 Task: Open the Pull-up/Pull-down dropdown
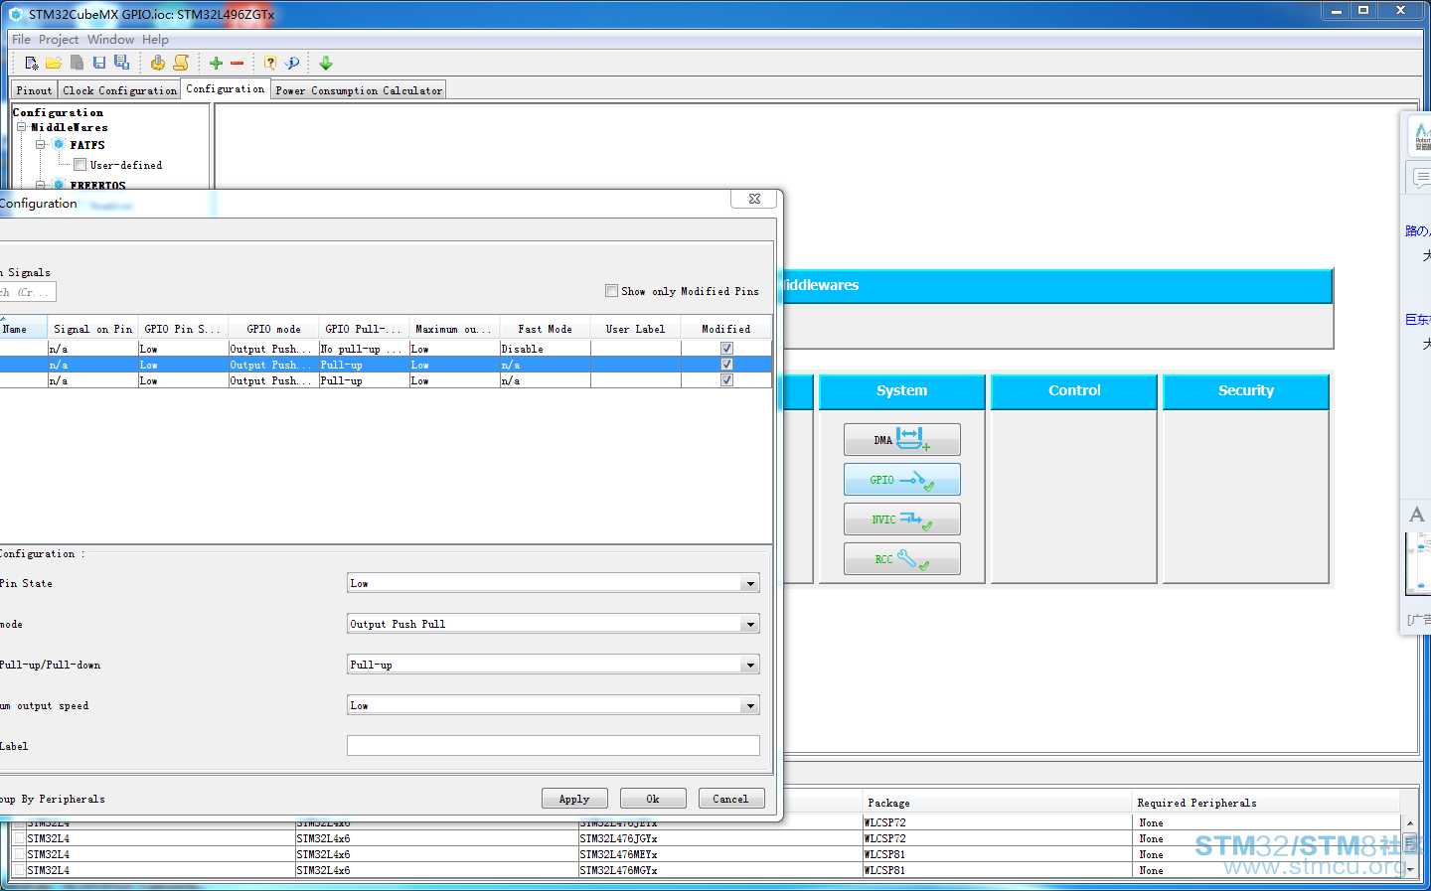pos(750,665)
